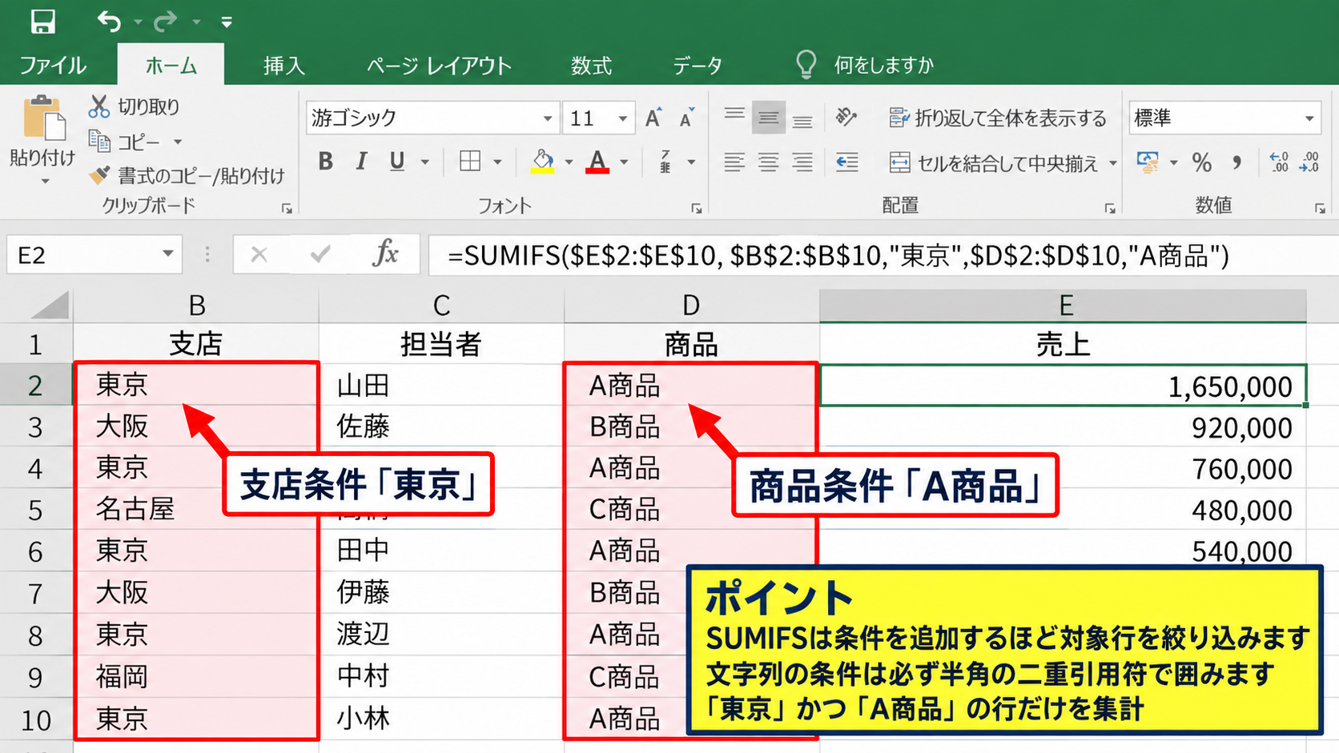Open the fill color dropdown arrow
Image resolution: width=1339 pixels, height=753 pixels.
569,162
